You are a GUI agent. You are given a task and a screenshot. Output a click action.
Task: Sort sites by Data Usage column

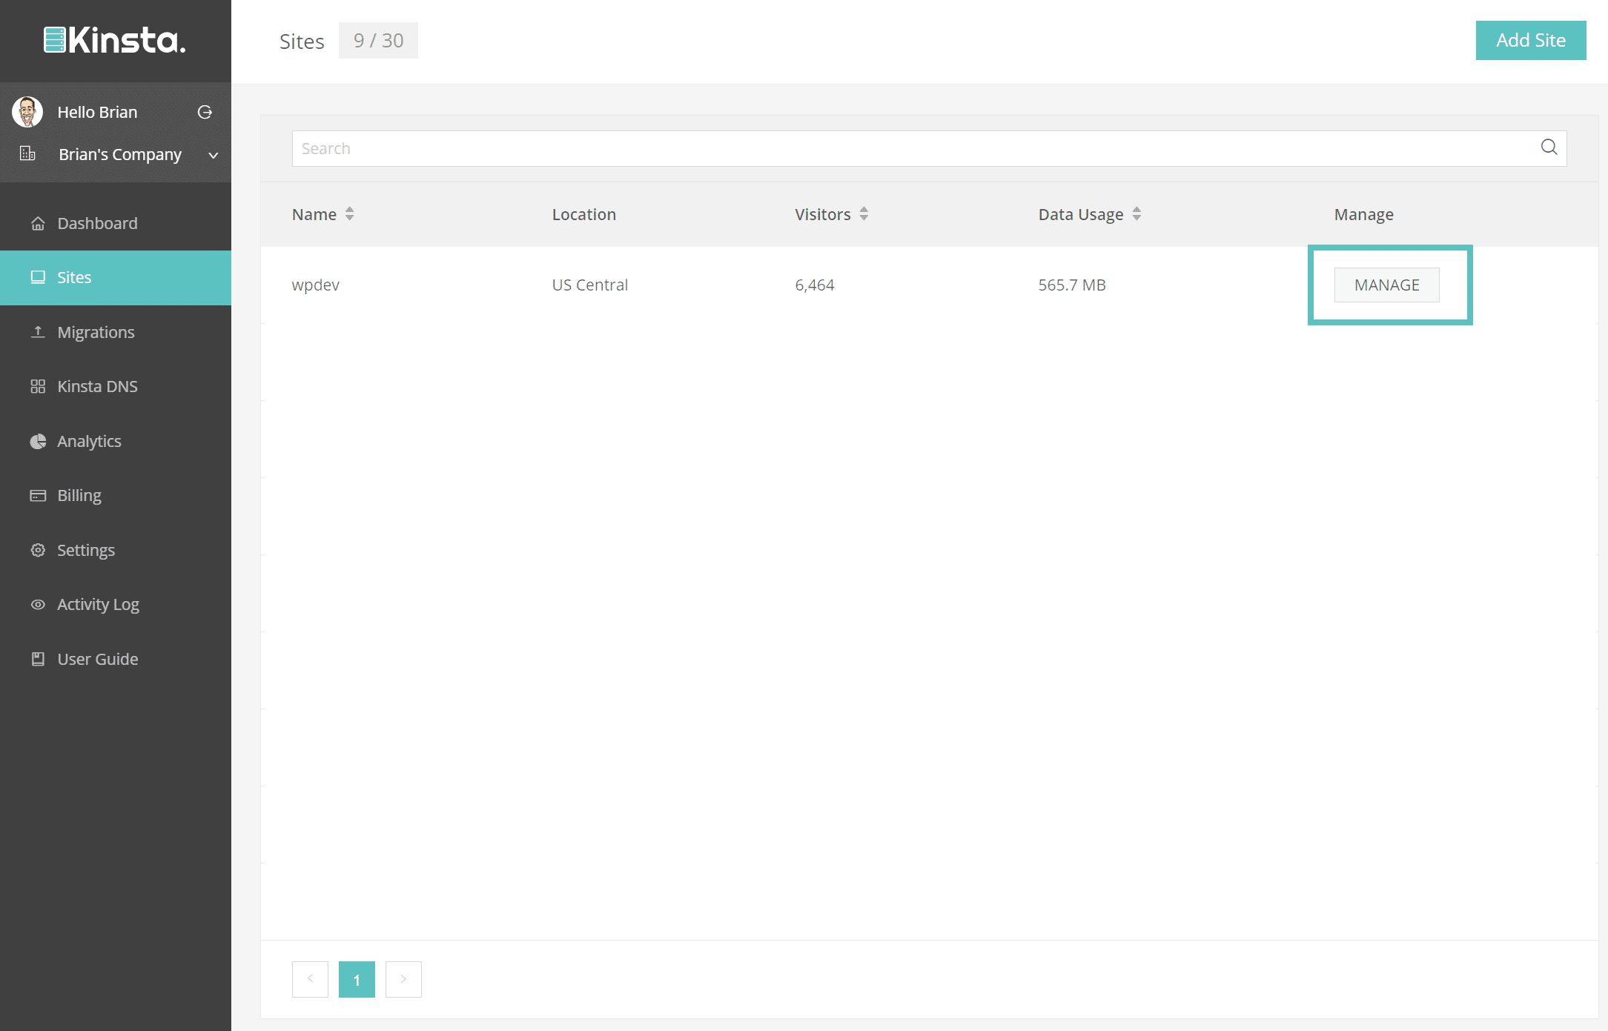[x=1136, y=214]
